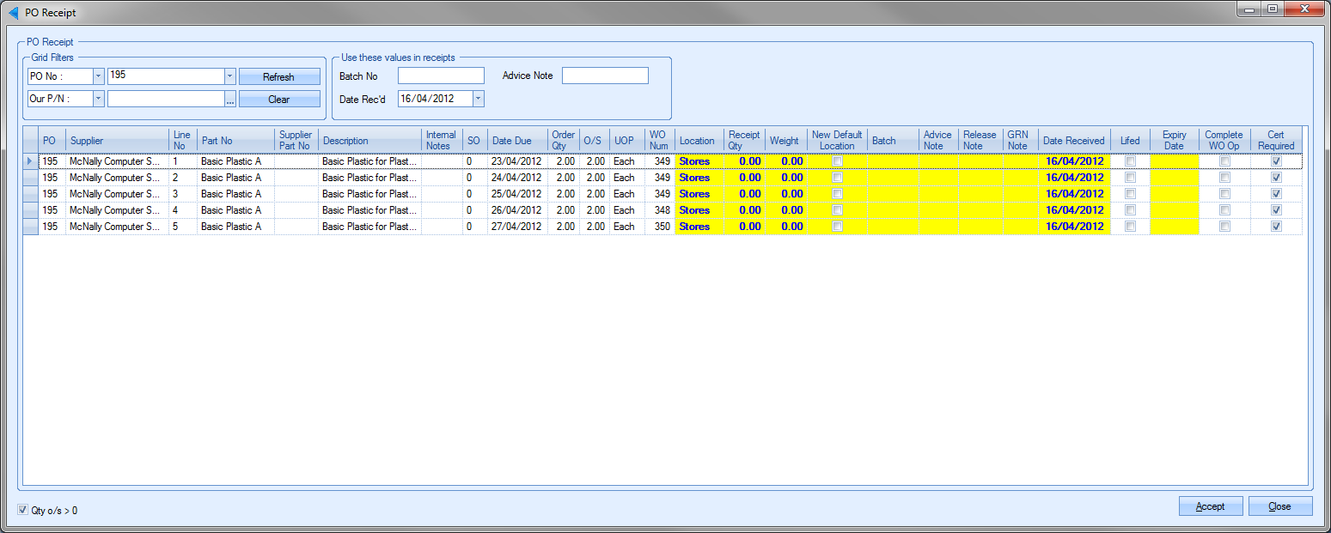The height and width of the screenshot is (533, 1331).
Task: Click the Clear filter button
Action: pyautogui.click(x=278, y=100)
